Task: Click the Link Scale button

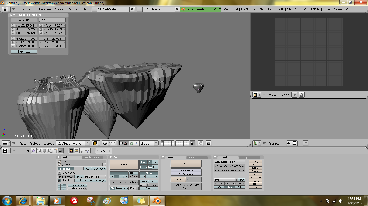Action: (24, 51)
